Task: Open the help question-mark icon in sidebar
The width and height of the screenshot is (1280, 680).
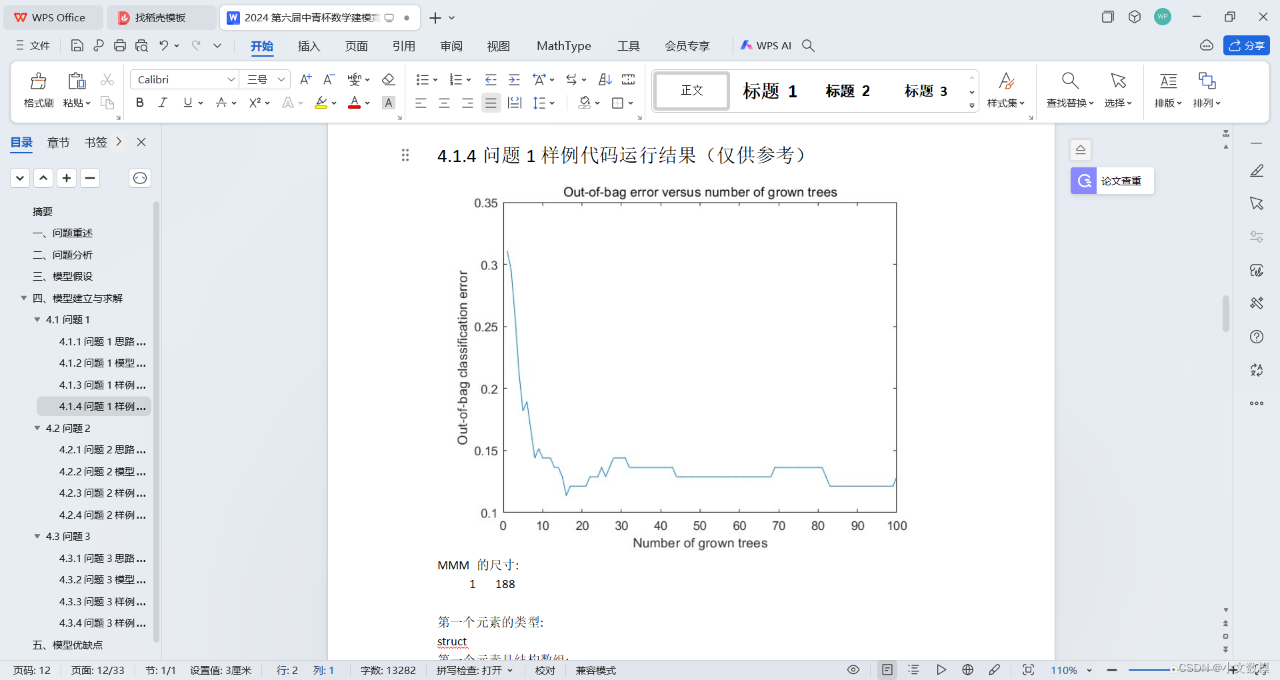Action: pyautogui.click(x=1257, y=337)
